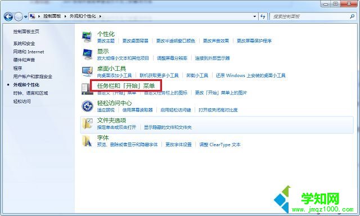Click 调整屏幕分辨率 link
Screen dimensions: 360x216
(x=172, y=58)
